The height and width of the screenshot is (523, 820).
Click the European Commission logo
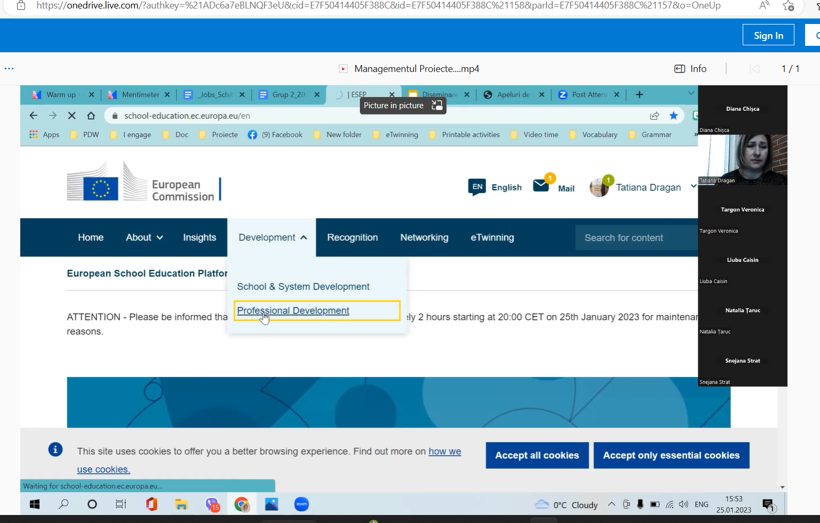pyautogui.click(x=144, y=183)
